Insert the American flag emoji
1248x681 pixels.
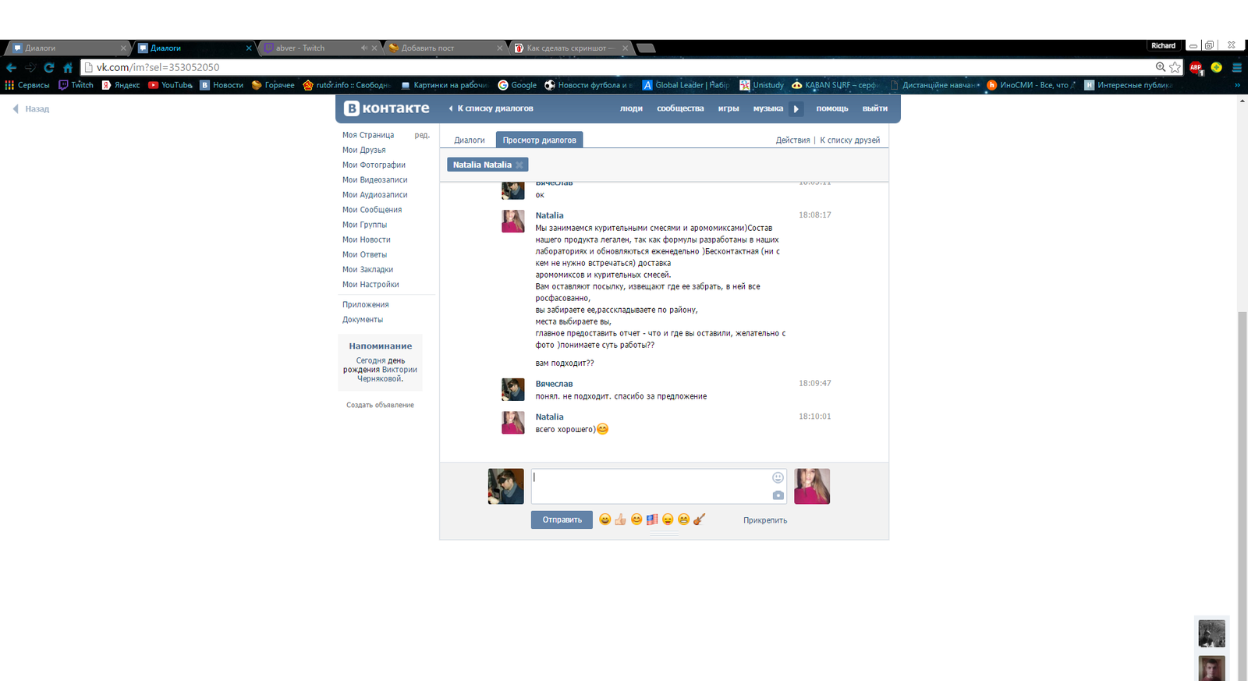click(x=652, y=520)
